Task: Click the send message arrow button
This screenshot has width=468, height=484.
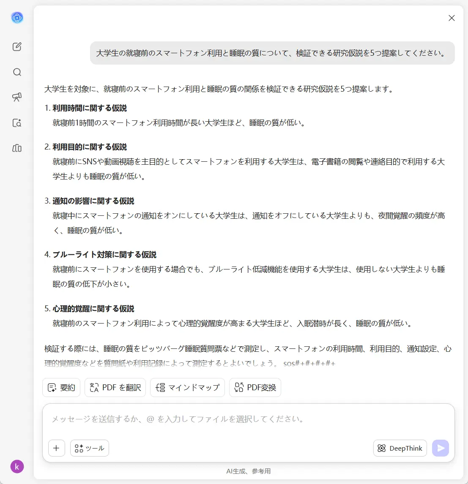Action: click(441, 448)
